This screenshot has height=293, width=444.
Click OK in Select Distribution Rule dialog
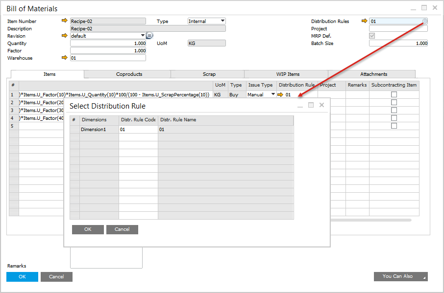88,229
